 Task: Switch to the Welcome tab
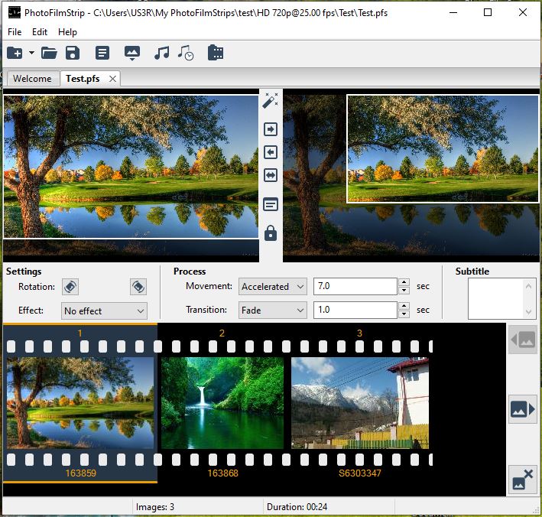pyautogui.click(x=32, y=79)
